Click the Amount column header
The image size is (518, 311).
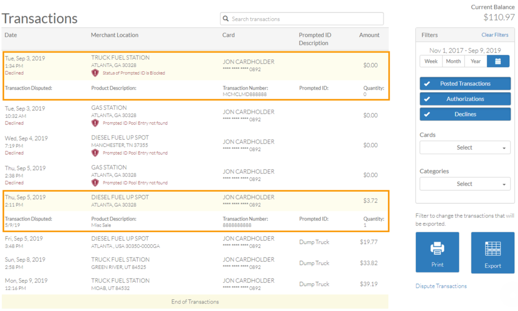click(369, 35)
